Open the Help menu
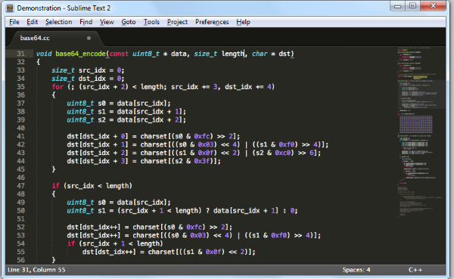 pyautogui.click(x=243, y=22)
